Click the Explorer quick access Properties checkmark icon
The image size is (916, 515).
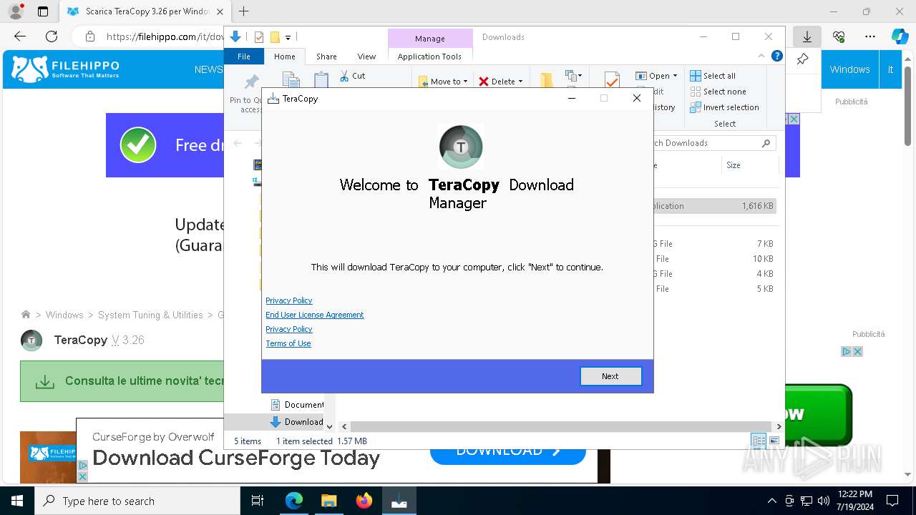(259, 37)
